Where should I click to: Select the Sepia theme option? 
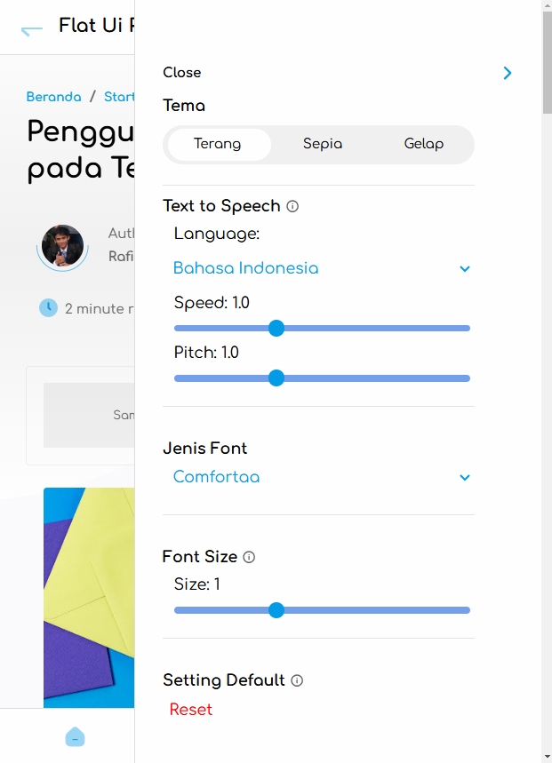point(322,143)
